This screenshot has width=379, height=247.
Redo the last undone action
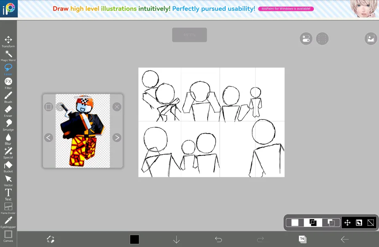pyautogui.click(x=260, y=239)
